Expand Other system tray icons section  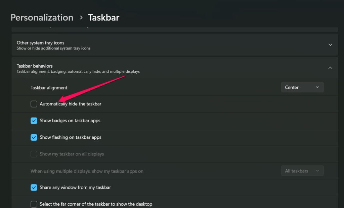pos(330,45)
